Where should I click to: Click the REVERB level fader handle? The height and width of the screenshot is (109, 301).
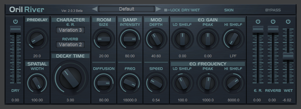pos(273,29)
